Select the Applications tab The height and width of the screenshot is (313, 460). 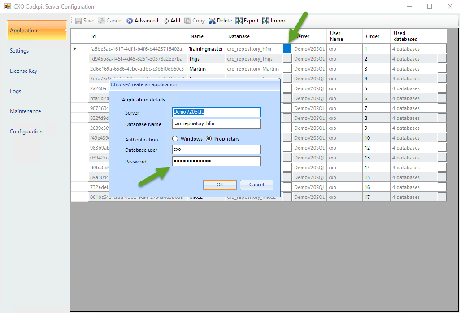click(x=37, y=30)
